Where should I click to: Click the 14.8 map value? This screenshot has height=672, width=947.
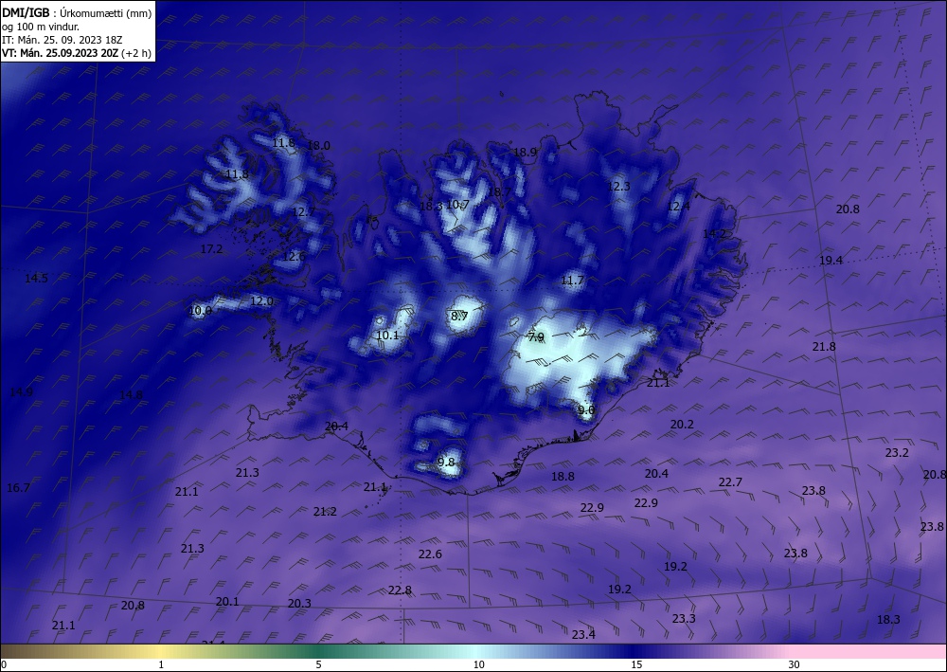(x=131, y=395)
